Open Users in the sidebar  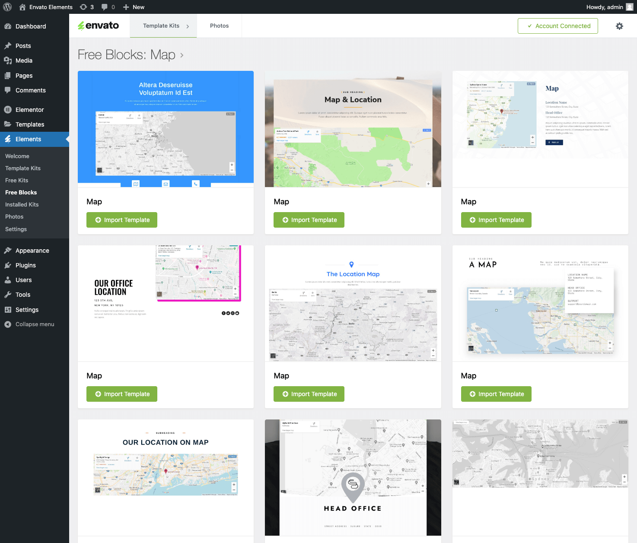[35, 280]
